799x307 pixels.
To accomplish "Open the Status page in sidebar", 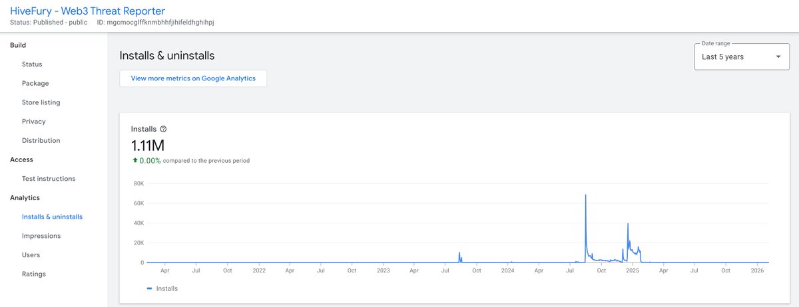I will point(32,64).
